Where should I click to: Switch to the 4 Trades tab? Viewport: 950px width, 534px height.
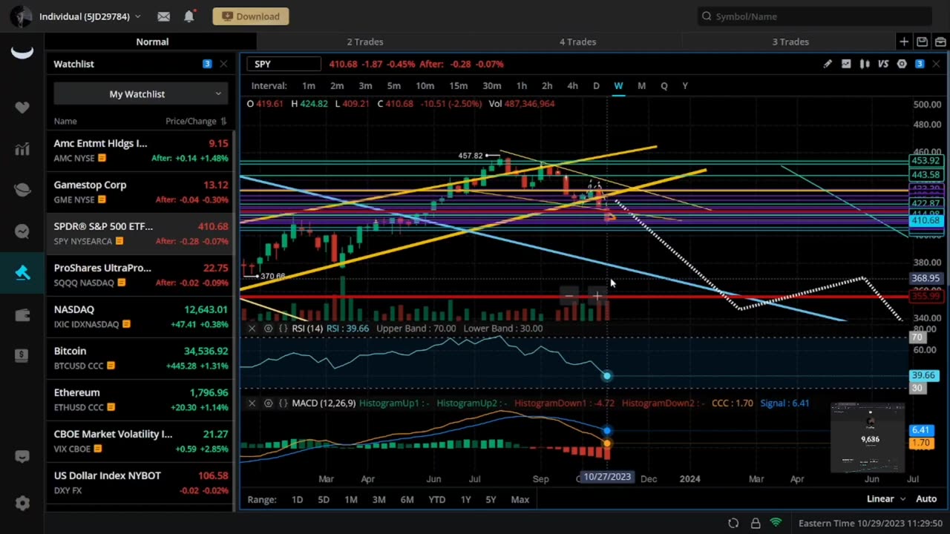pyautogui.click(x=577, y=42)
